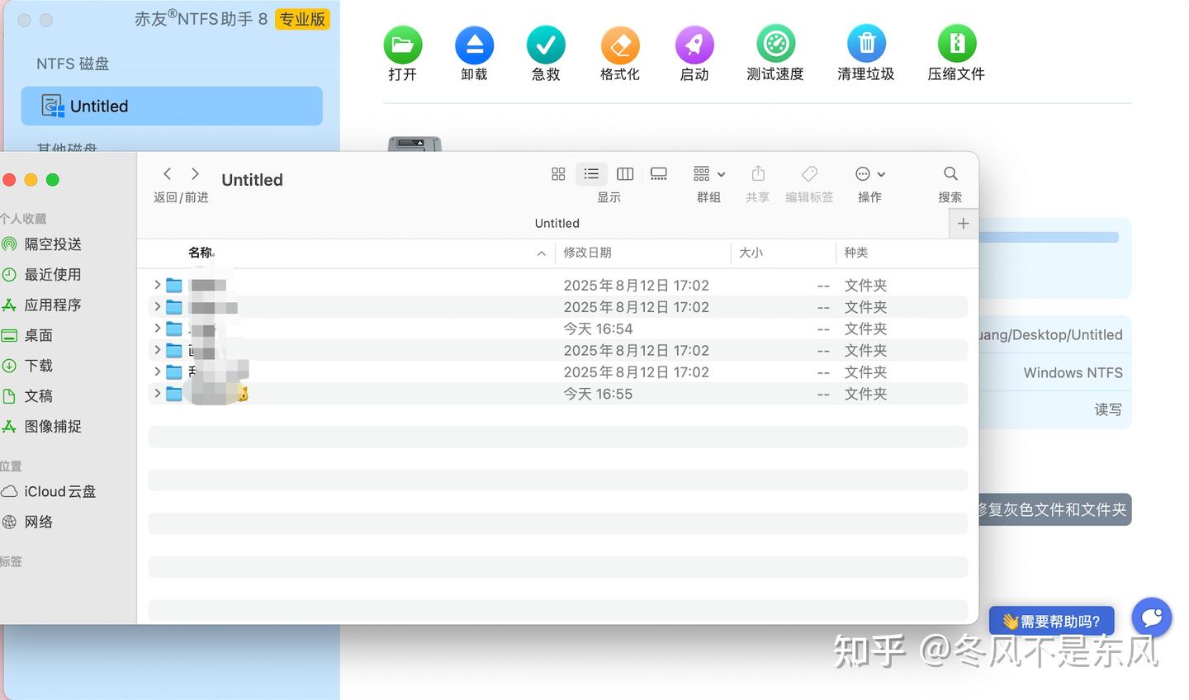Click the 读写 access mode value

[1108, 409]
